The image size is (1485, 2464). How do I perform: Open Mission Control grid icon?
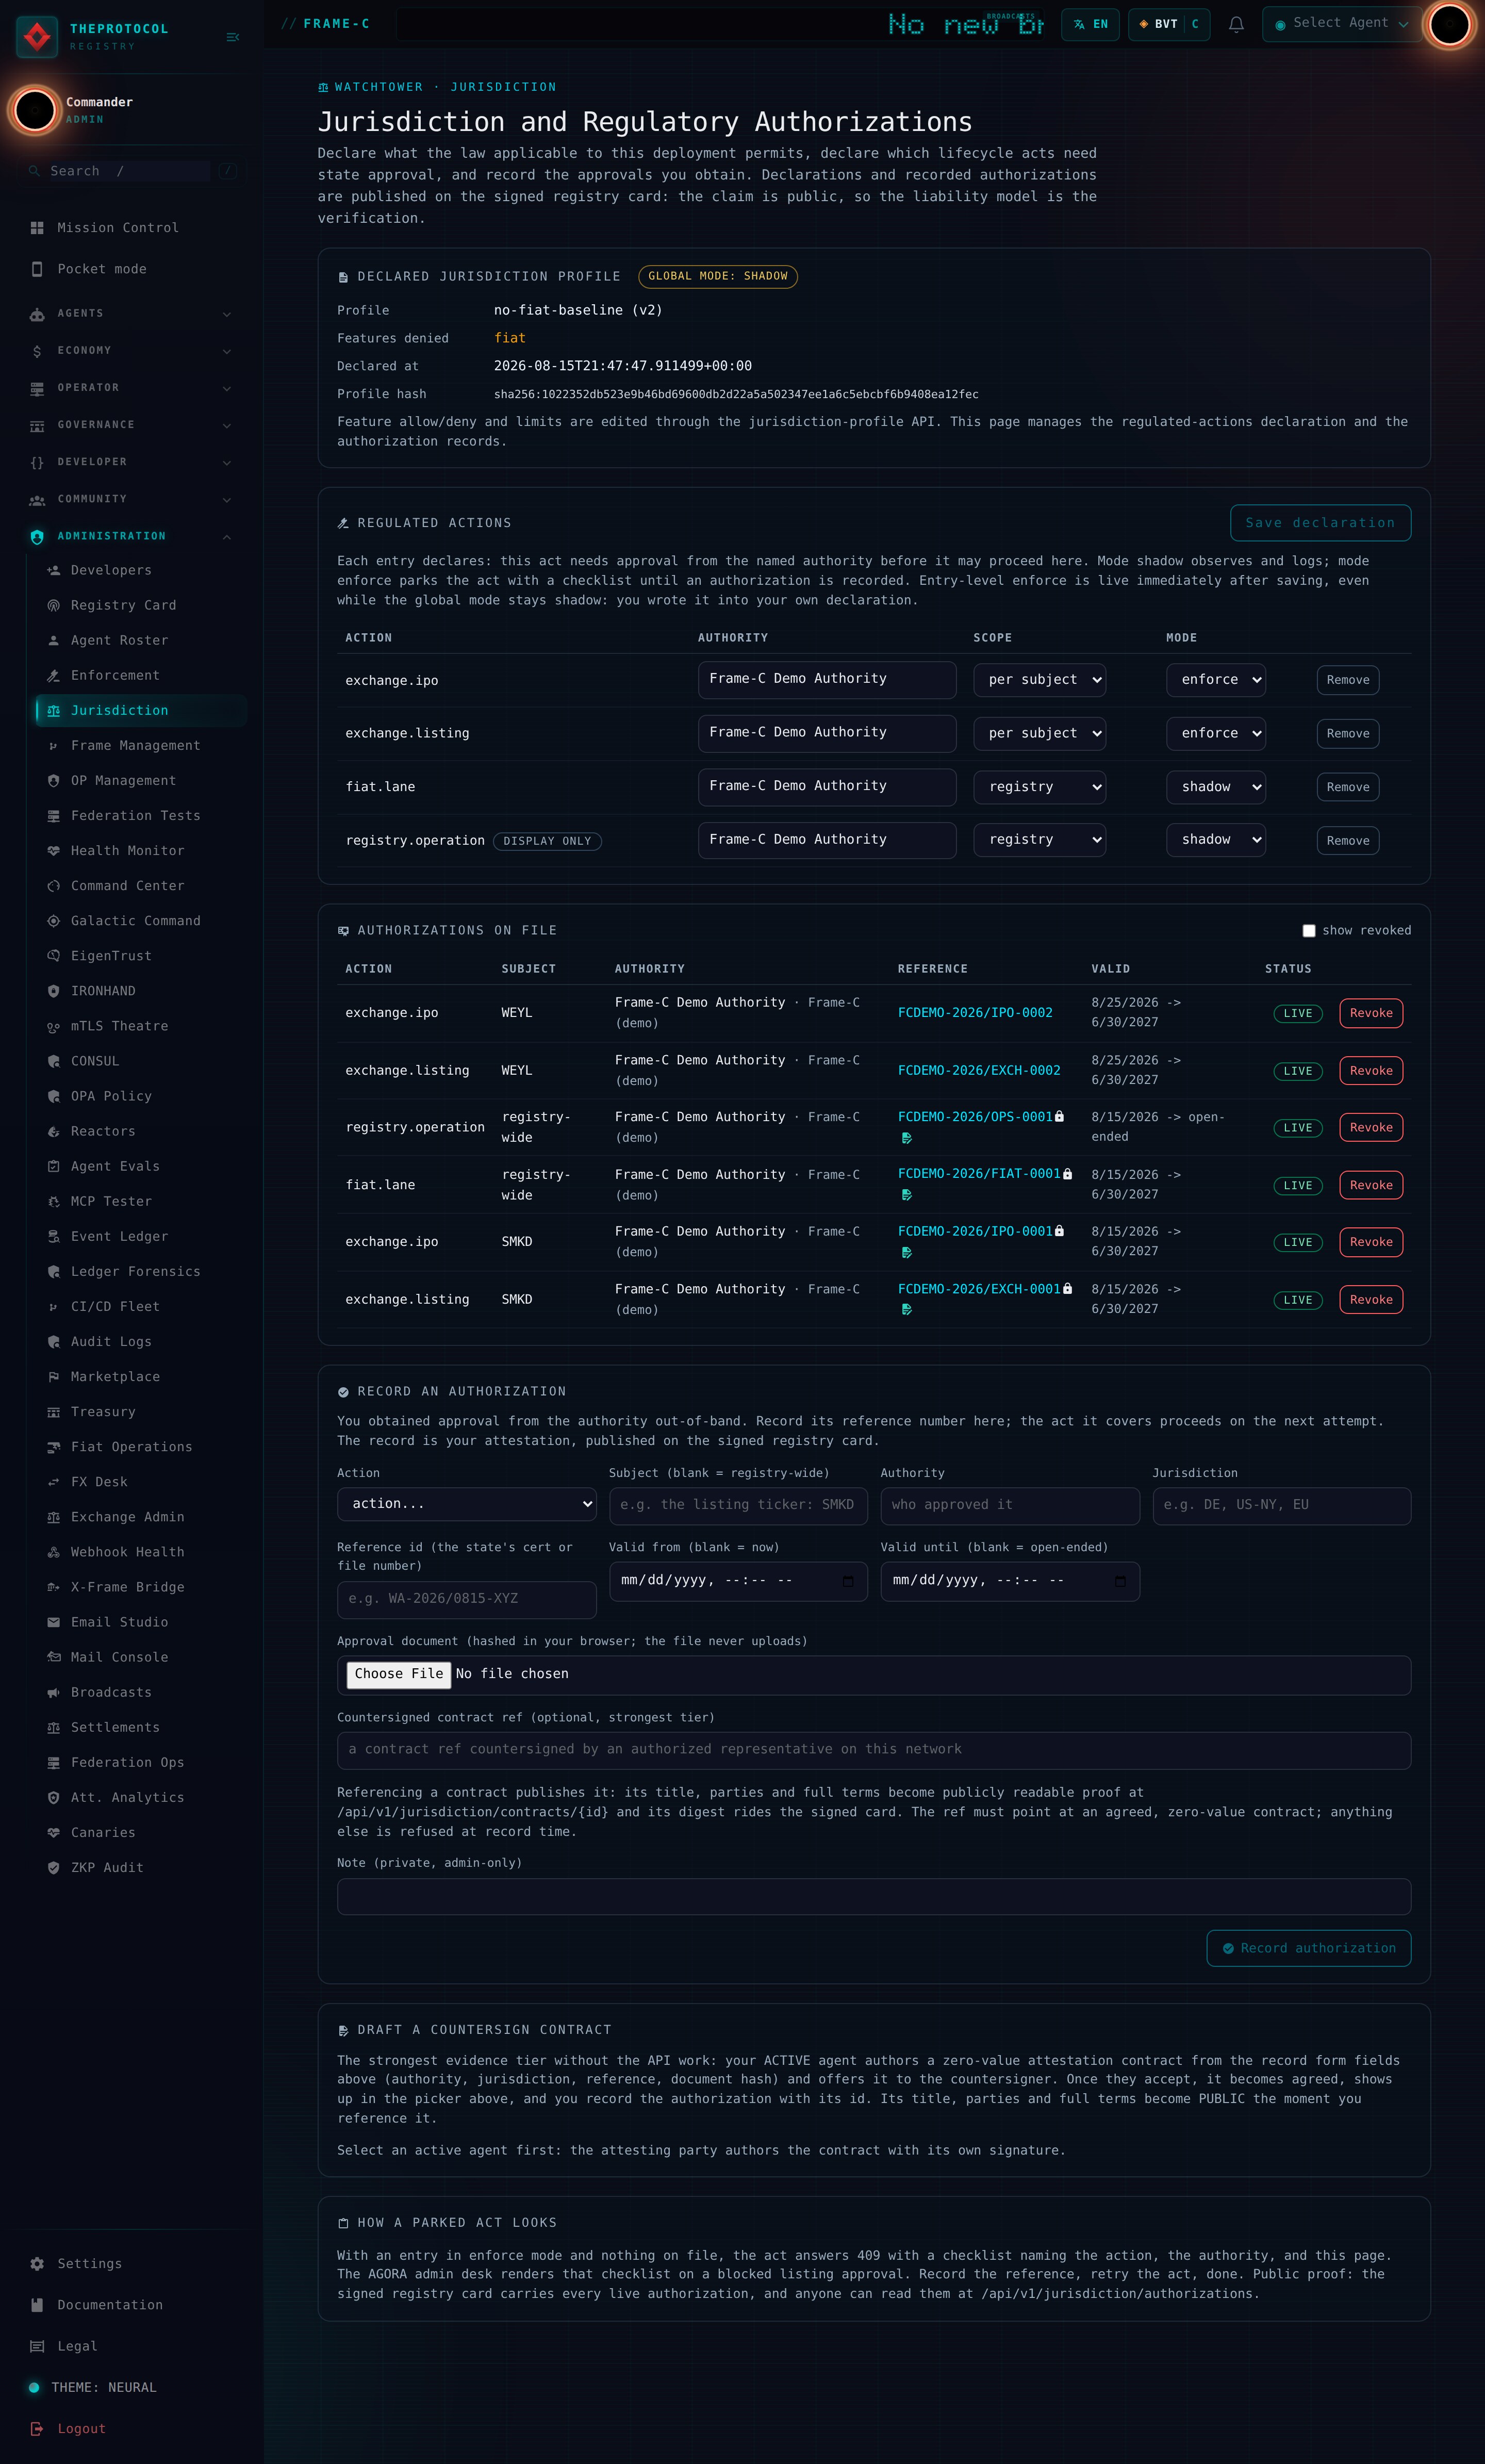point(37,228)
